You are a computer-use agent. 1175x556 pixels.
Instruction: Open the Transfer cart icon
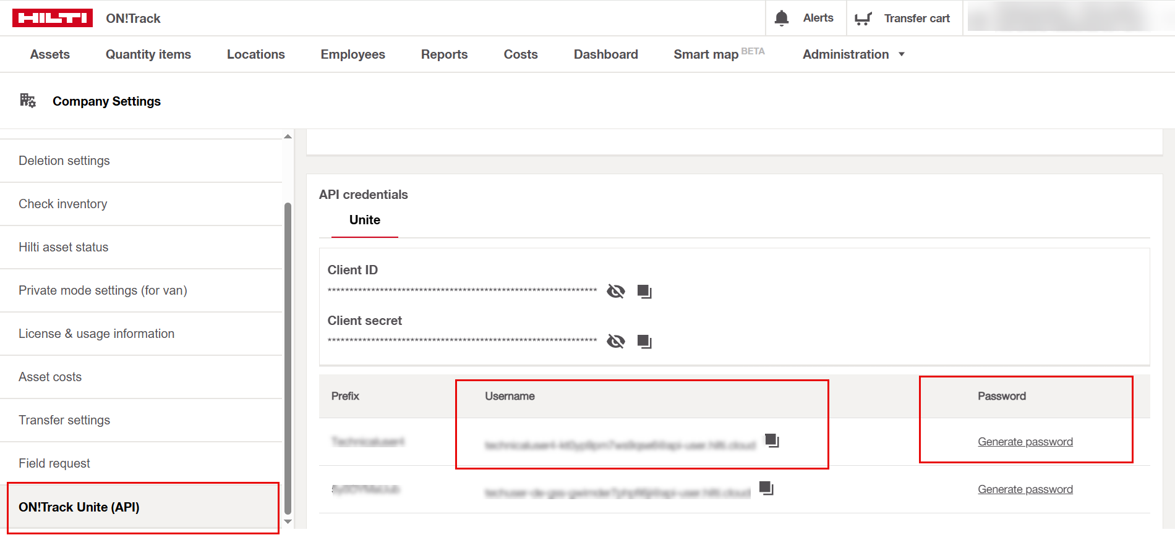click(863, 19)
